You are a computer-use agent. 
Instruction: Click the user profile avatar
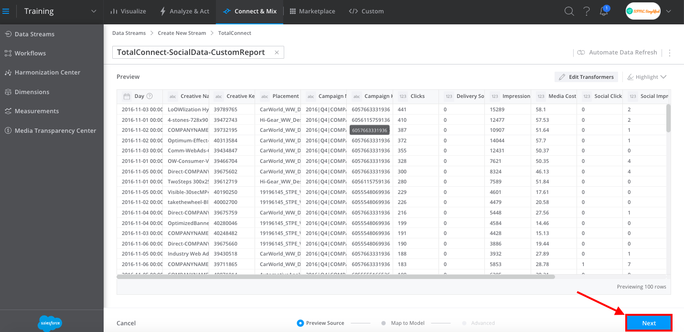click(643, 11)
